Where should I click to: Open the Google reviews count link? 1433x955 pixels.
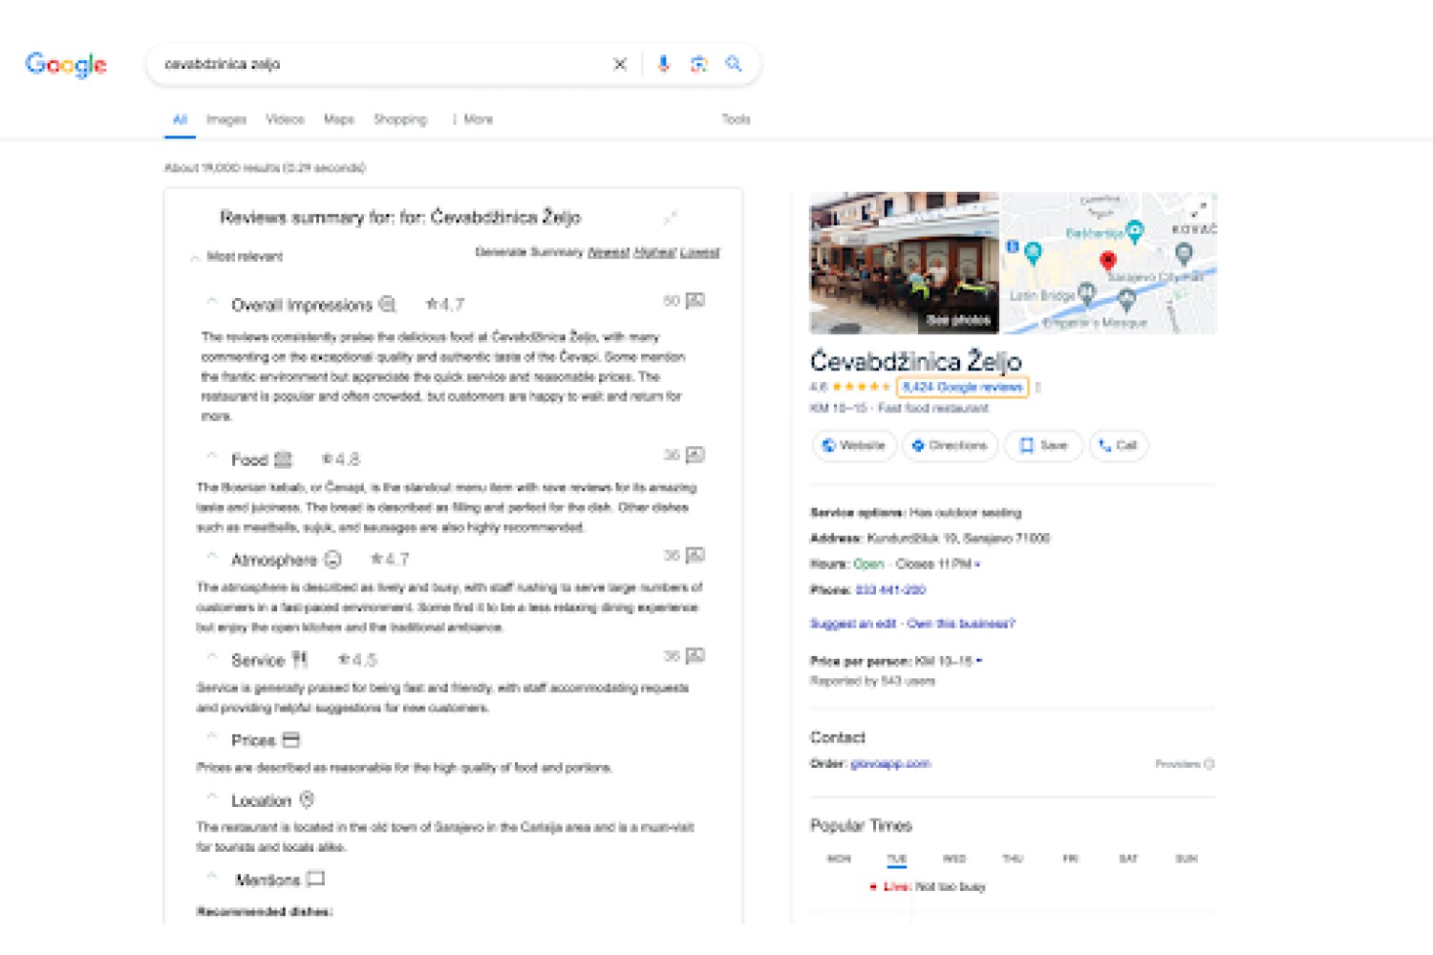click(x=962, y=388)
